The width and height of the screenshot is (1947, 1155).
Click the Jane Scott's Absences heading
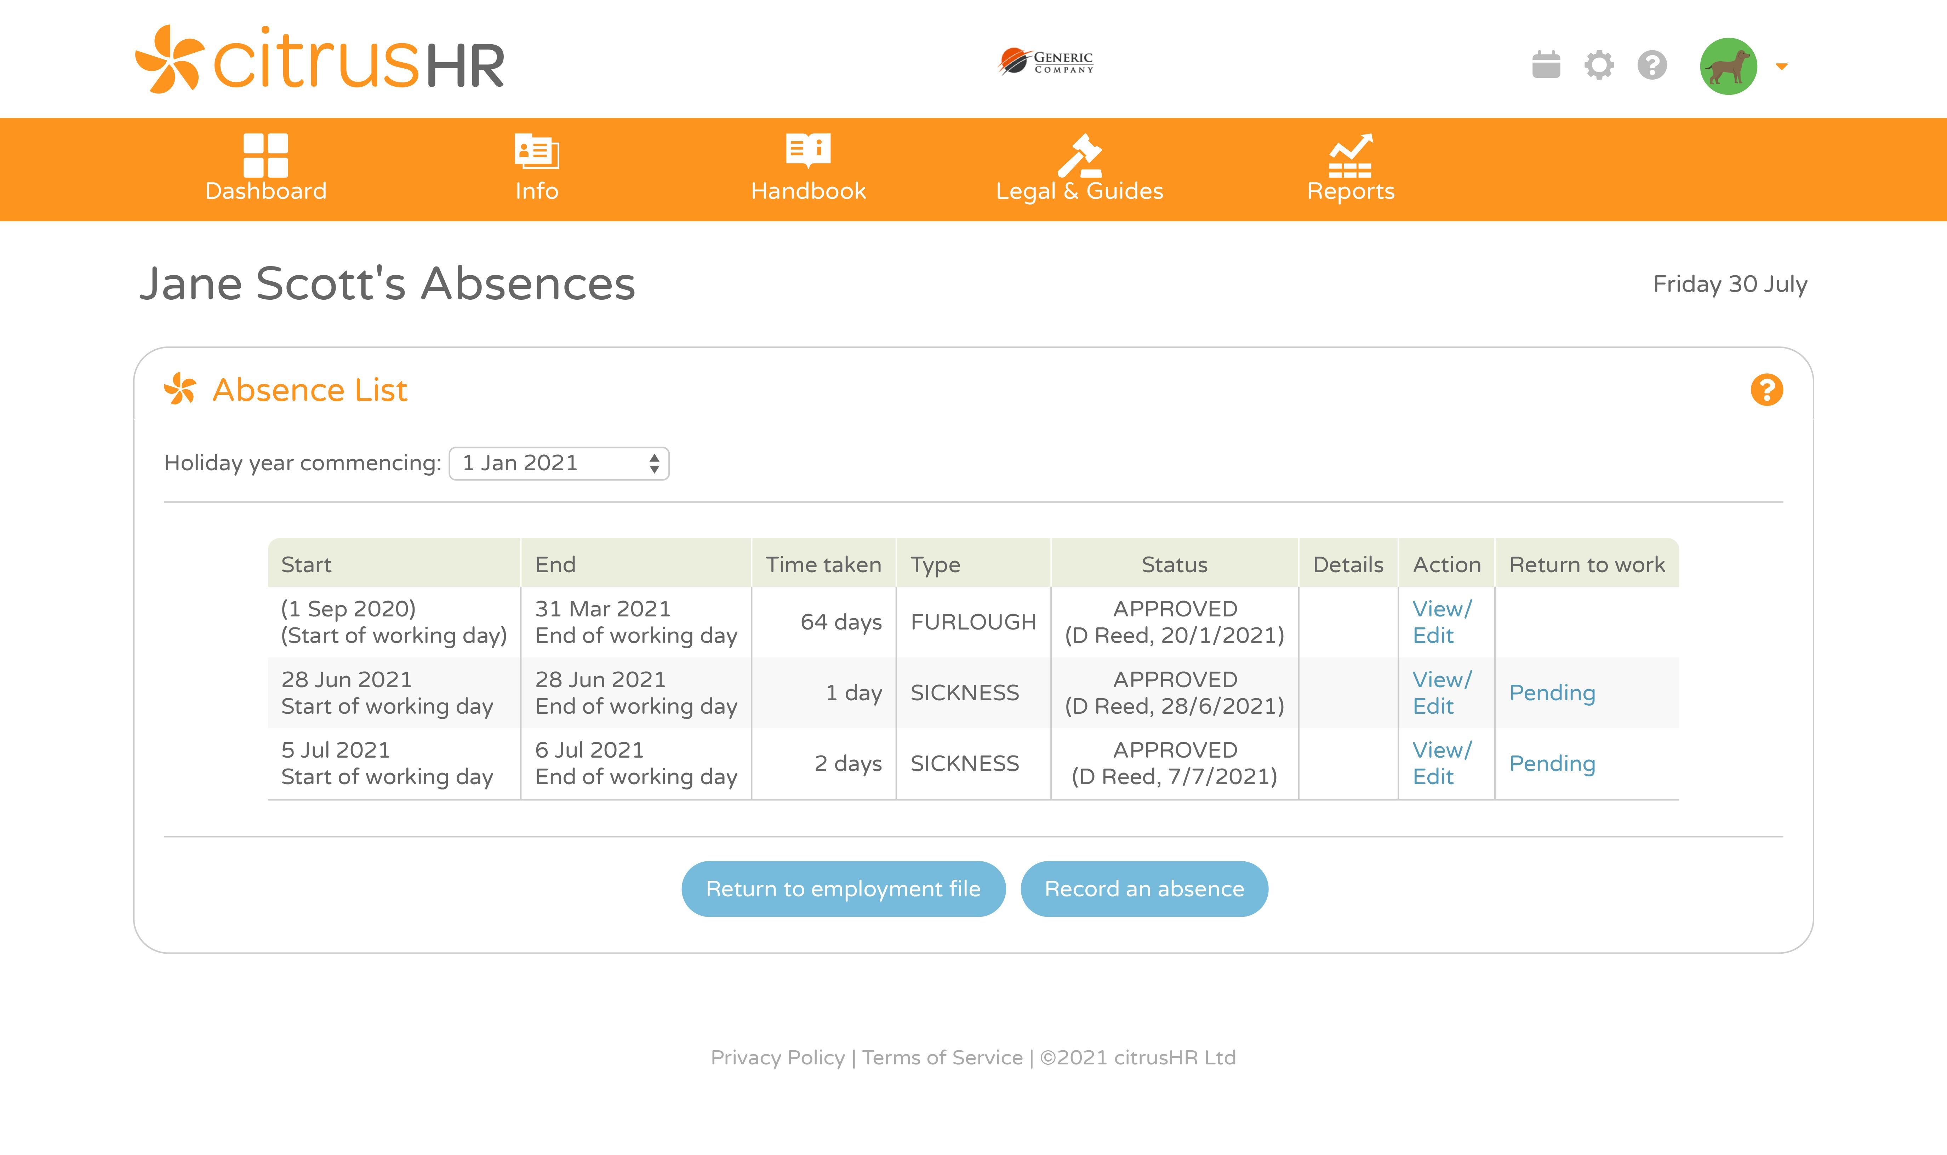coord(387,283)
